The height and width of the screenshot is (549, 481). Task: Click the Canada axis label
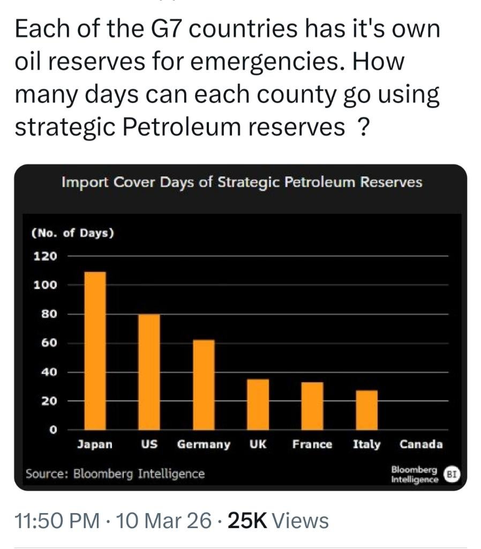click(x=421, y=444)
